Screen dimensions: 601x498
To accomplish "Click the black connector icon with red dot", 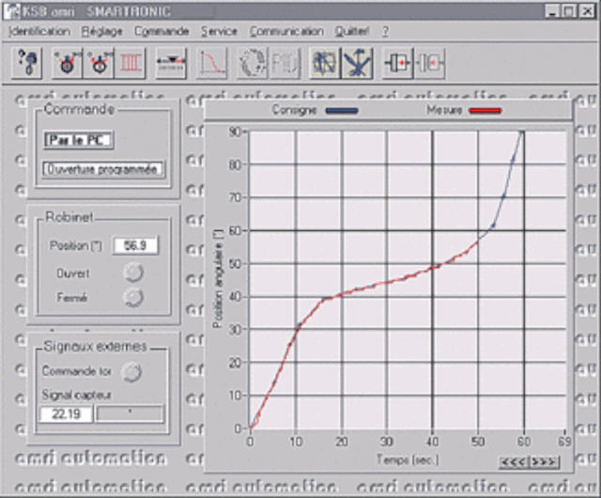I will click(x=398, y=63).
